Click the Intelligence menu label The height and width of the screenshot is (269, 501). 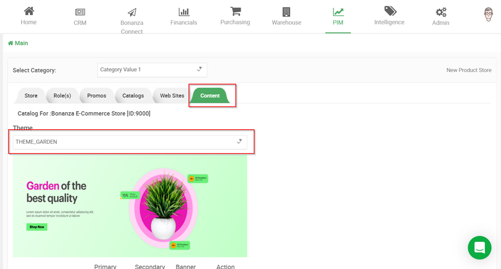[389, 22]
